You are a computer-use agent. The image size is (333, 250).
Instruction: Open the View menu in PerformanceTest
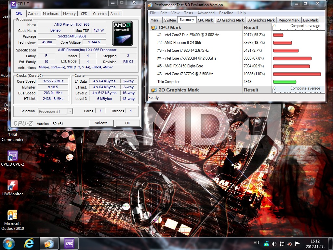[175, 13]
